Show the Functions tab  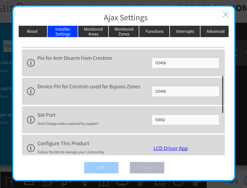tap(154, 31)
